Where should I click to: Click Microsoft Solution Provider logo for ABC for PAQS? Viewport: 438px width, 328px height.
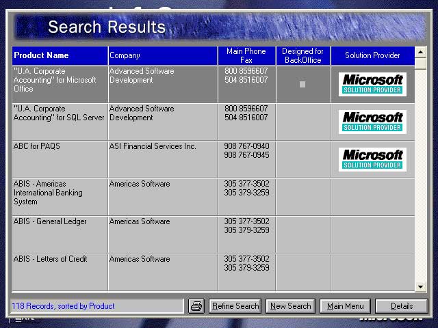[372, 159]
